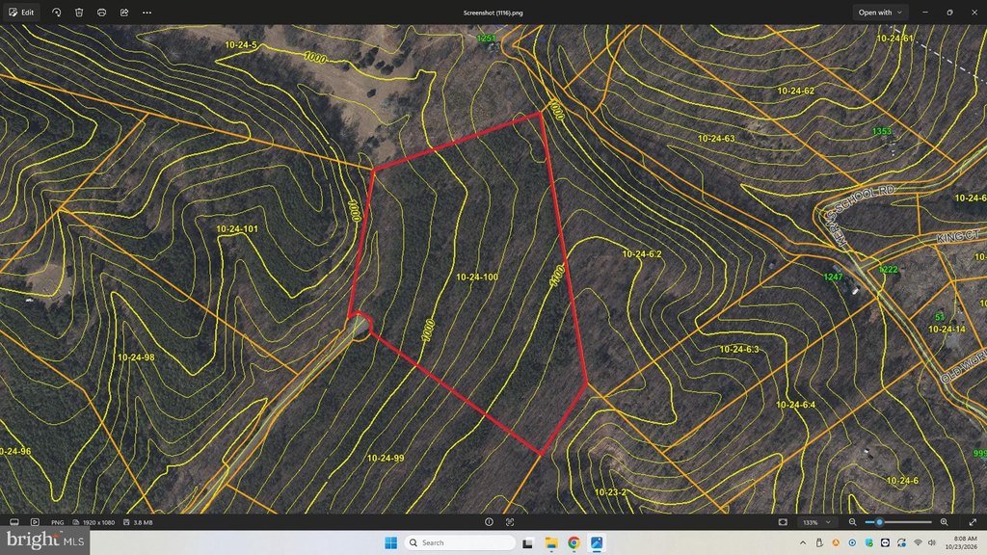The image size is (987, 555).
Task: Click parcel label 10-24-6.2 on the map
Action: 642,254
